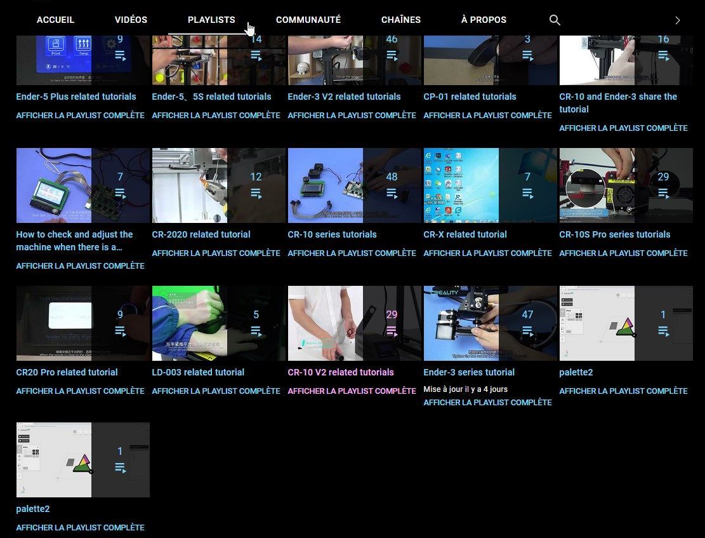This screenshot has height=538, width=705.
Task: Click playlist icon on CR20 Pro thumbnail
Action: 120,332
